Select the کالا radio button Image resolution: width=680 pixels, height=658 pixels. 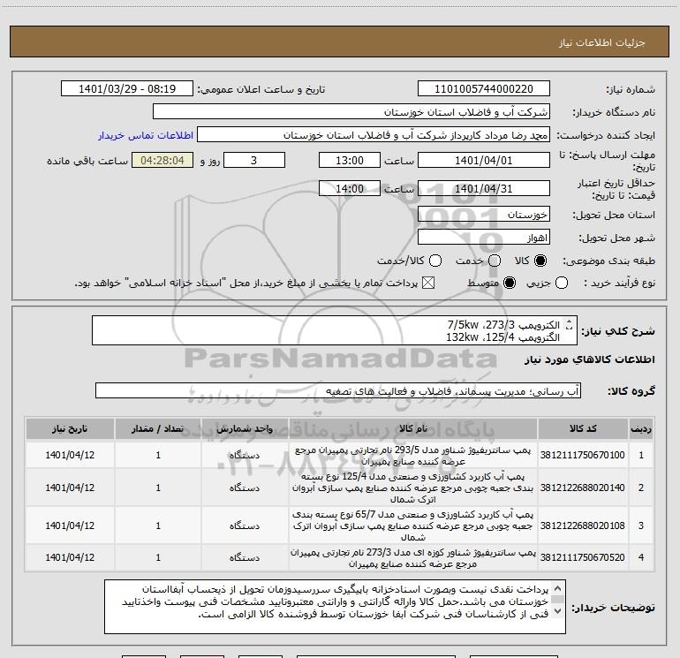(x=540, y=261)
